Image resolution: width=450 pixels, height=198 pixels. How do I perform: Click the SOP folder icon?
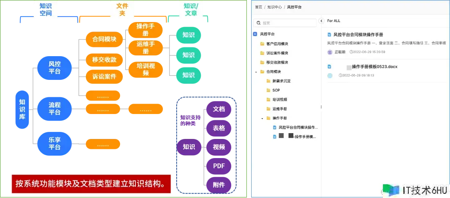(268, 90)
